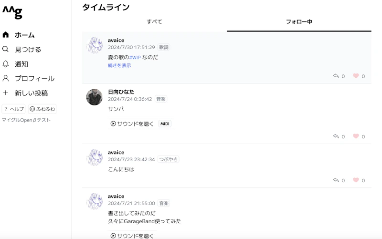Viewport: 382px width, 239px height.
Task: Open the search (見つける) page
Action: 6,49
